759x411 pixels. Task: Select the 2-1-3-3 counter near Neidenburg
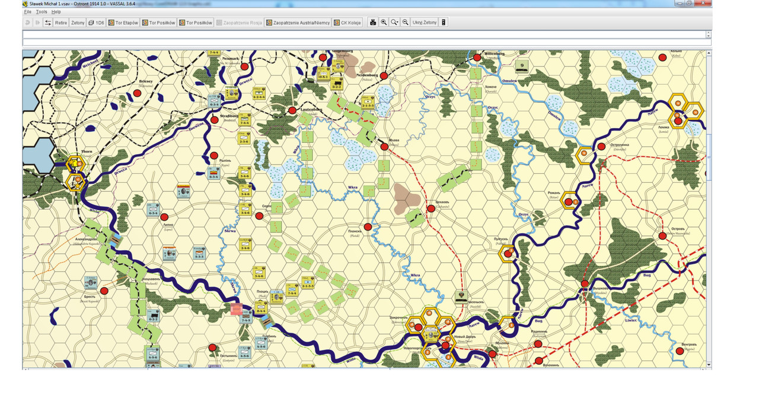pos(368,102)
